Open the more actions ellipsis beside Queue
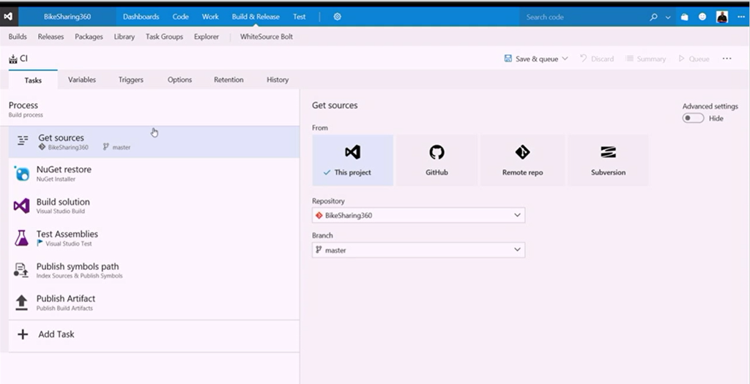The width and height of the screenshot is (750, 384). point(727,59)
